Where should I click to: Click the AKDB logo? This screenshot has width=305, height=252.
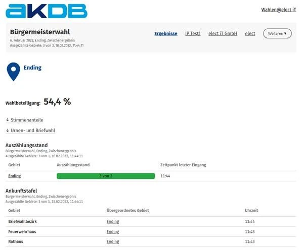pos(47,11)
